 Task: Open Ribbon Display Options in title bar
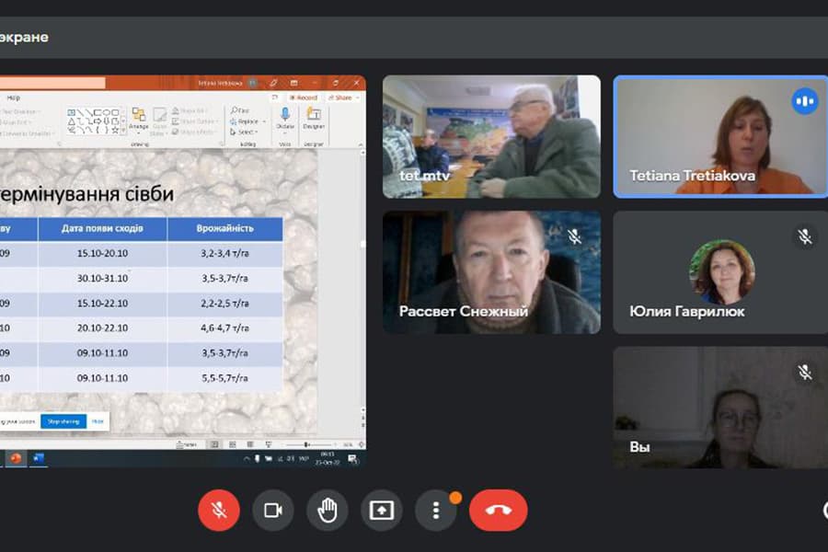[x=293, y=83]
